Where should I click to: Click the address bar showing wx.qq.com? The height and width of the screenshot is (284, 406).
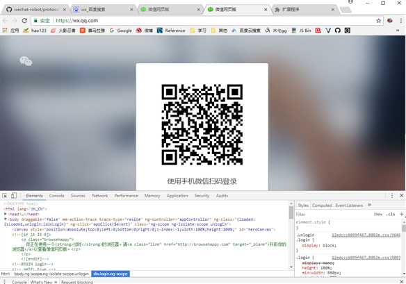point(203,21)
